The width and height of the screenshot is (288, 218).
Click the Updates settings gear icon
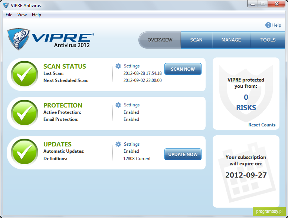(118, 144)
